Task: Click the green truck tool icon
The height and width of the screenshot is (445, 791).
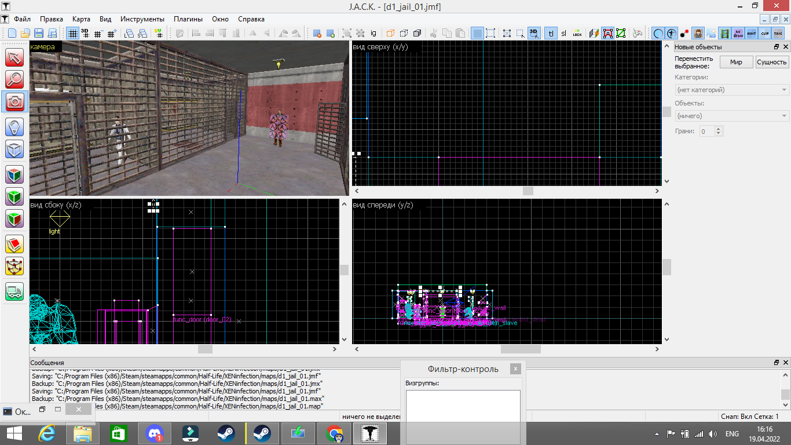Action: pyautogui.click(x=14, y=291)
